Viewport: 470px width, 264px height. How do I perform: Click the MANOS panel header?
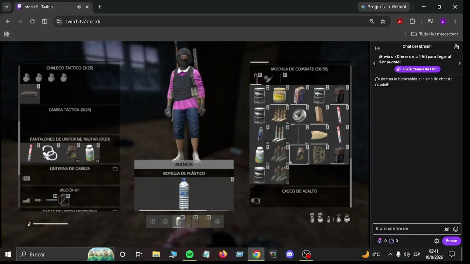[184, 165]
